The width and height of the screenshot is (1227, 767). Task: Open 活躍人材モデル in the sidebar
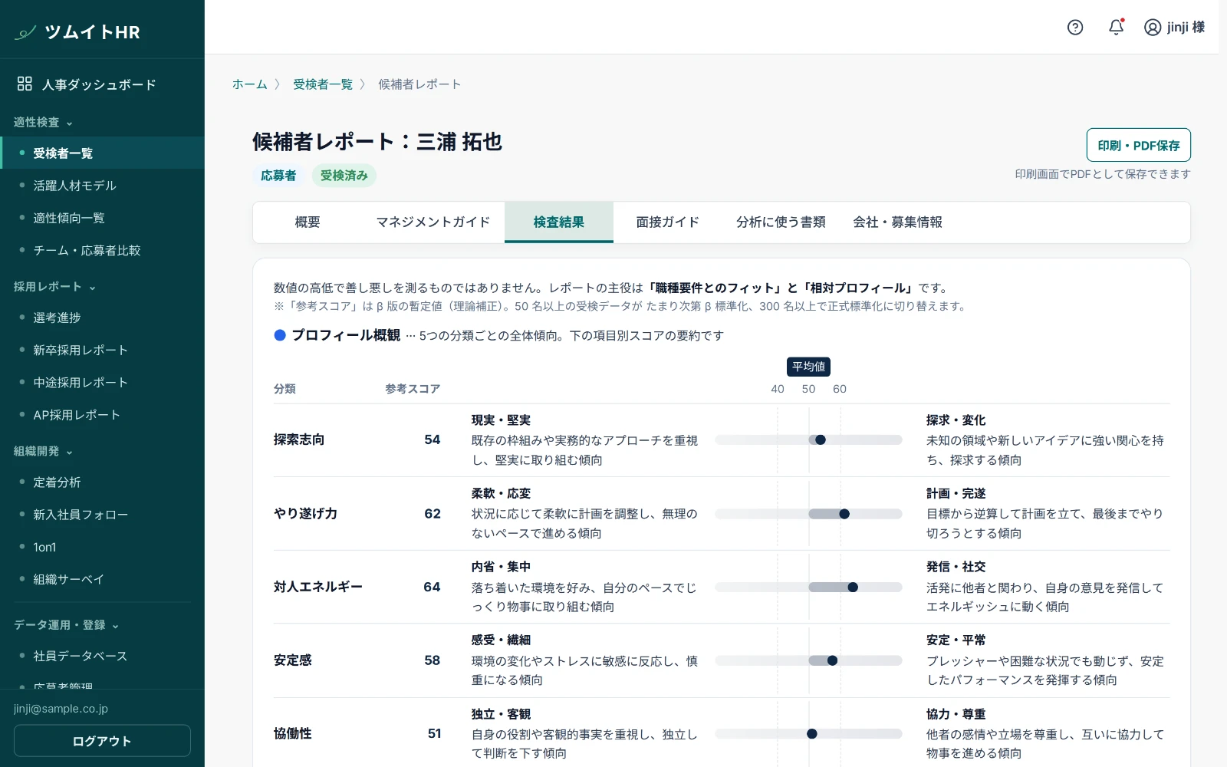(102, 186)
